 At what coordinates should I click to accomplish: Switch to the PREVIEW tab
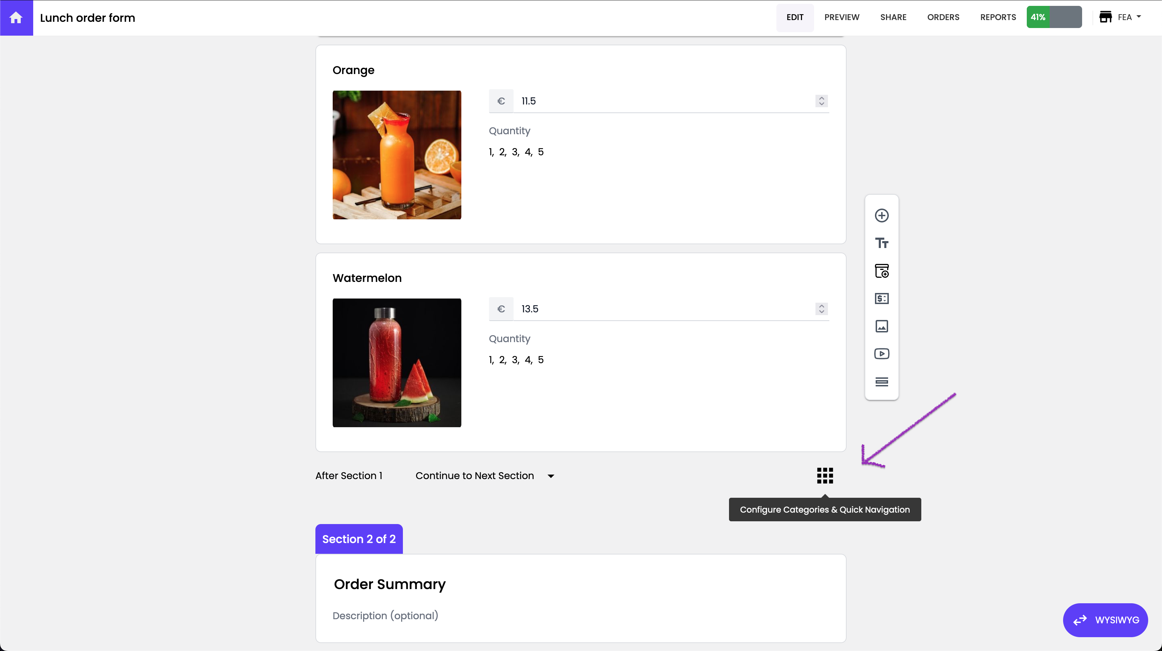coord(842,17)
